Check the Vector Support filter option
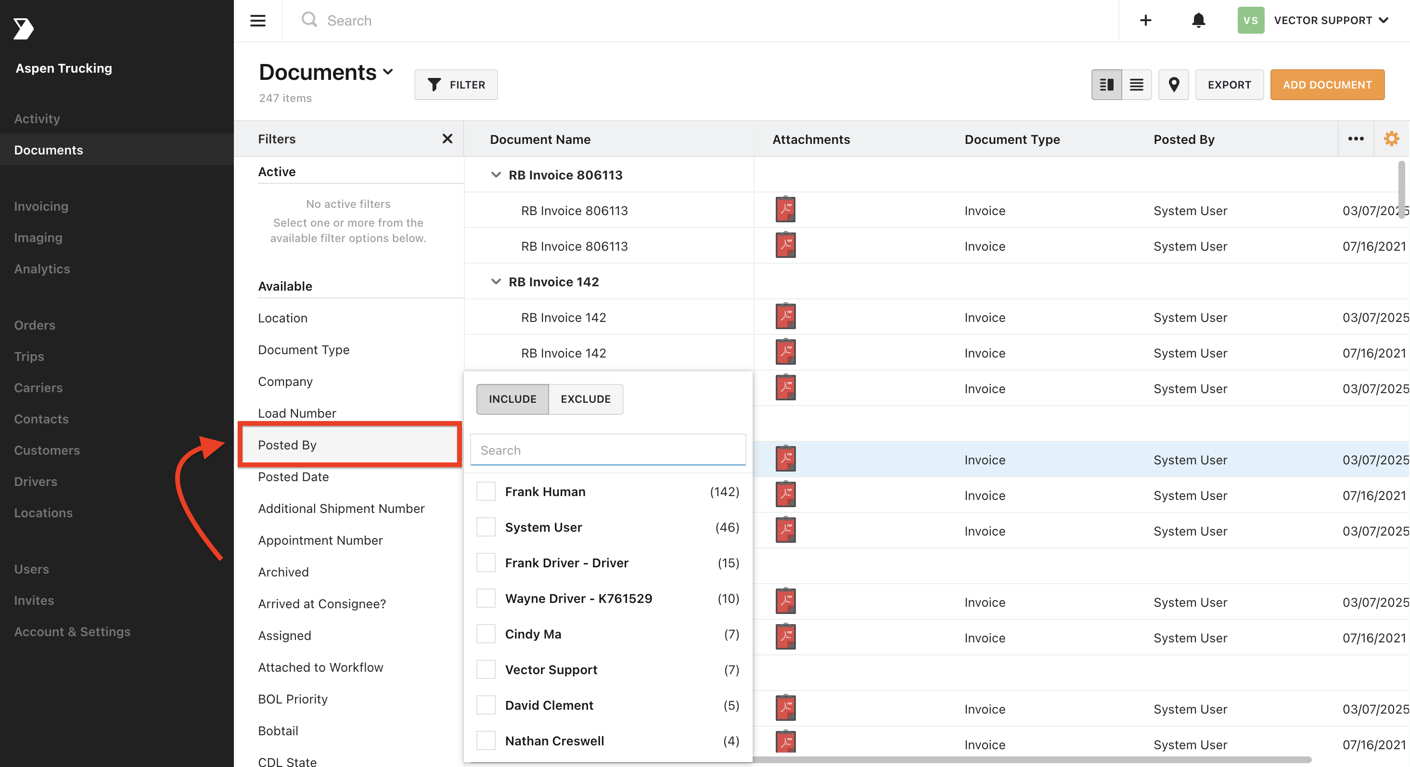1410x767 pixels. (486, 669)
